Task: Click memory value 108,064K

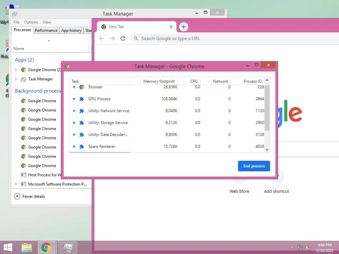Action: pyautogui.click(x=169, y=99)
